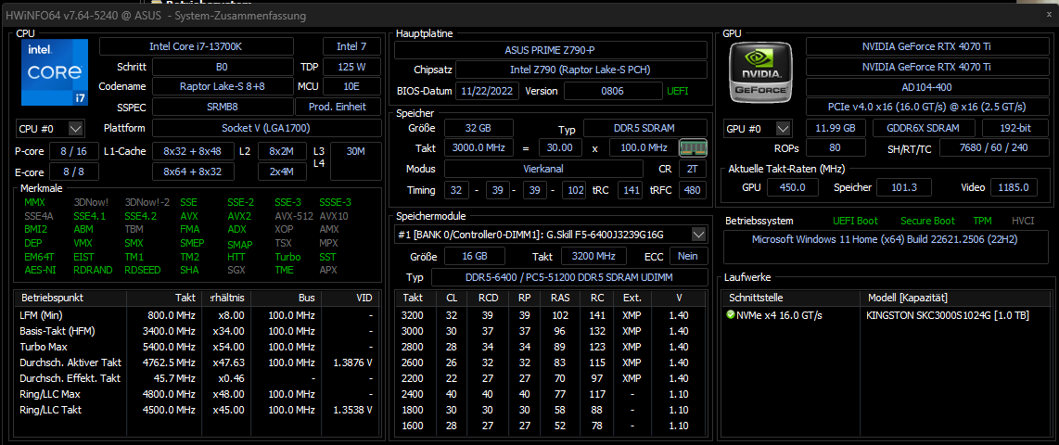Click the GDDR6X SDRAM field
The width and height of the screenshot is (1059, 445).
click(x=925, y=128)
